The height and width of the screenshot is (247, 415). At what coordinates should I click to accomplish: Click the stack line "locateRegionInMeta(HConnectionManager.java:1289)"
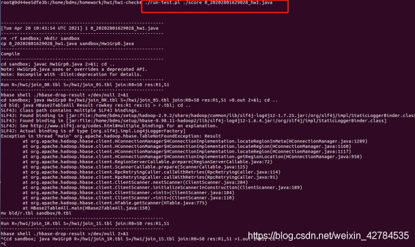point(195,141)
